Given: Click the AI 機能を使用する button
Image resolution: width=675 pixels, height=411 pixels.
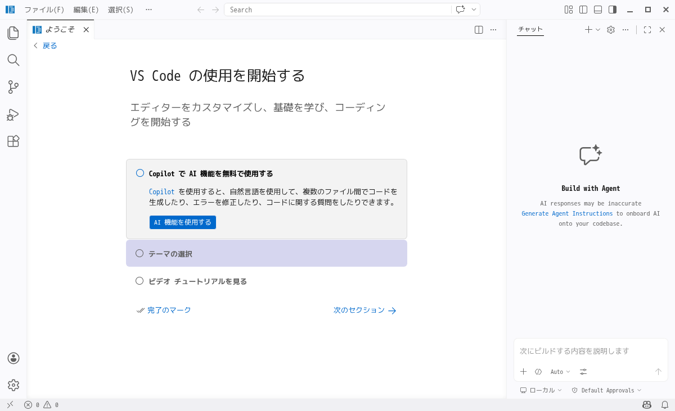Looking at the screenshot, I should [183, 222].
